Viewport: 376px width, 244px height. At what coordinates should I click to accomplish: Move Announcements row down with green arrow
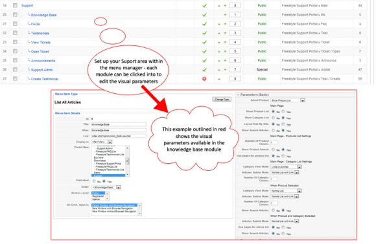coord(225,61)
